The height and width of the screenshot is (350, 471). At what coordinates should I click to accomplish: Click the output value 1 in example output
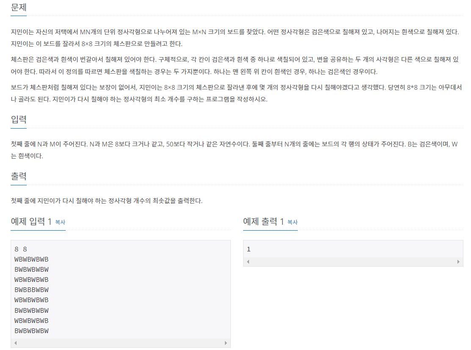(249, 249)
